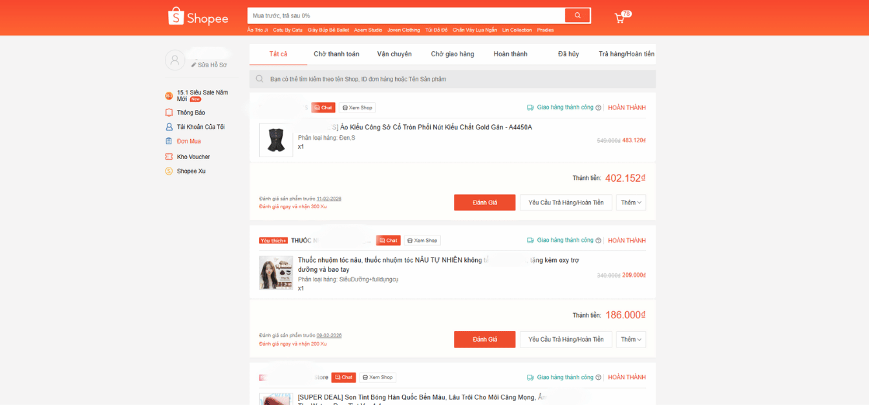Click the Shopee logo icon

point(177,17)
